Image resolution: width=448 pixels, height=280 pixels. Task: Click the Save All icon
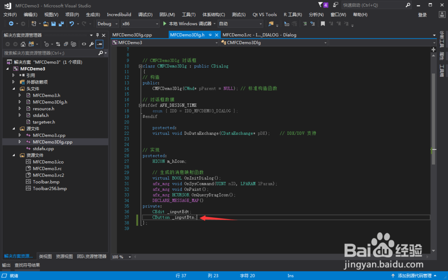point(61,24)
